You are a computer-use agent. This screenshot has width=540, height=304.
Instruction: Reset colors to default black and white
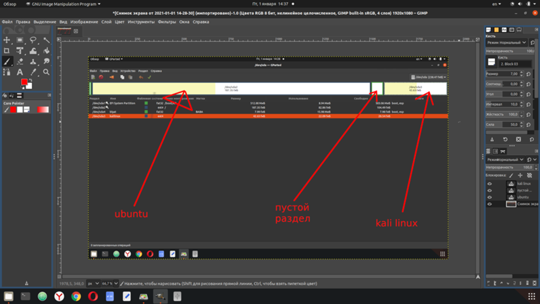23,87
